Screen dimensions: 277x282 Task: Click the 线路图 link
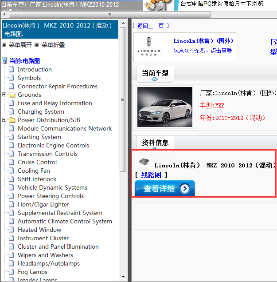151,175
